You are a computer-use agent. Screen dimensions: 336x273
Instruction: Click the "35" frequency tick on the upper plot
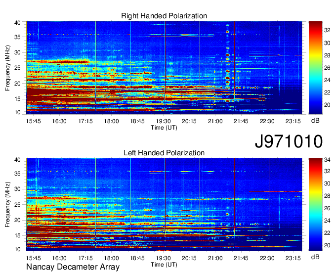coord(17,37)
